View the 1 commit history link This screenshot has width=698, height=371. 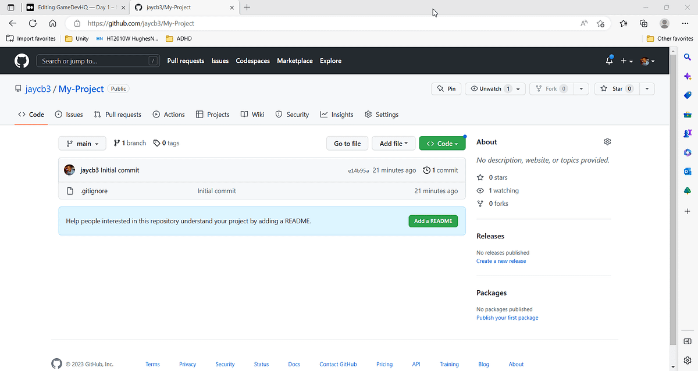click(441, 170)
